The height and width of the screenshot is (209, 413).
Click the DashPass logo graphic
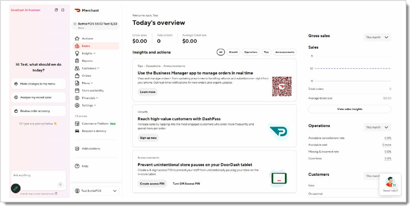pos(279,132)
